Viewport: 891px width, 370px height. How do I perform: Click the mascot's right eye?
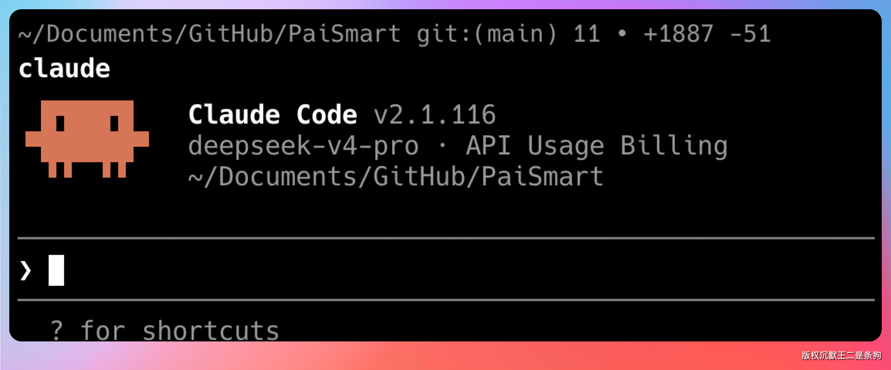pyautogui.click(x=114, y=124)
